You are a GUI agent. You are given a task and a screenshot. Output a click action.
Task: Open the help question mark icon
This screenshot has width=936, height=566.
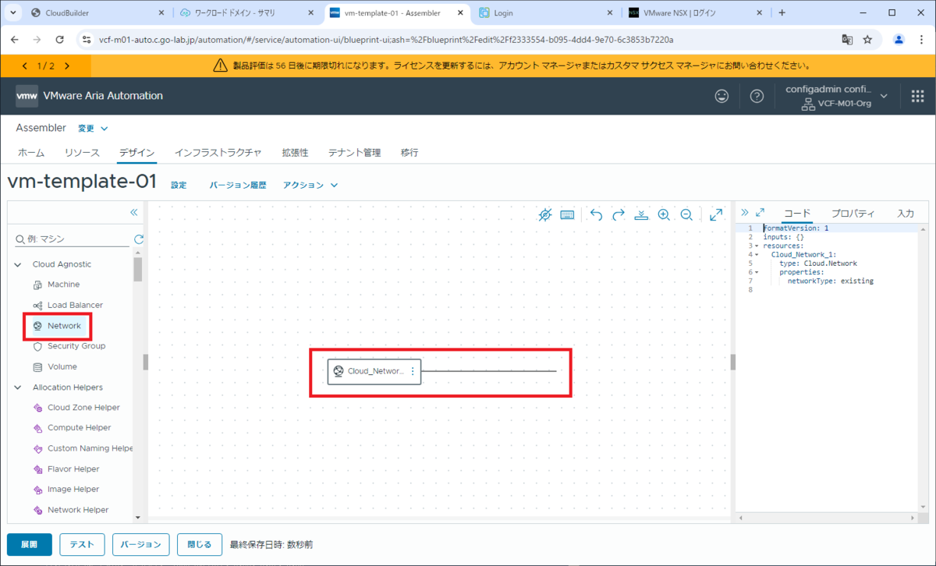coord(757,96)
